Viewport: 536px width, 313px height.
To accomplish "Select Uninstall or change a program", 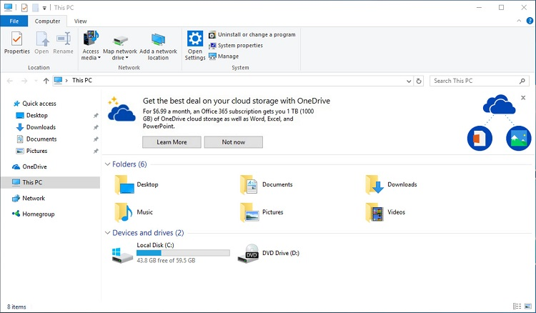I will pyautogui.click(x=252, y=34).
